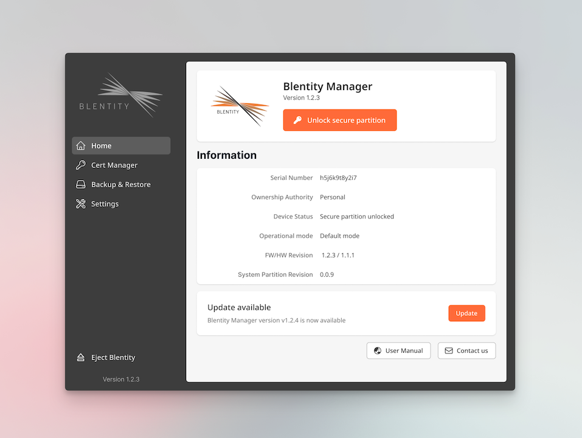Click the Version 1.2.3 label in the sidebar
582x438 pixels.
[x=121, y=379]
